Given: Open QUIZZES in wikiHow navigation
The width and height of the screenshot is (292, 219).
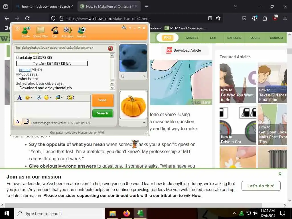Looking at the screenshot, I should tap(192, 38).
